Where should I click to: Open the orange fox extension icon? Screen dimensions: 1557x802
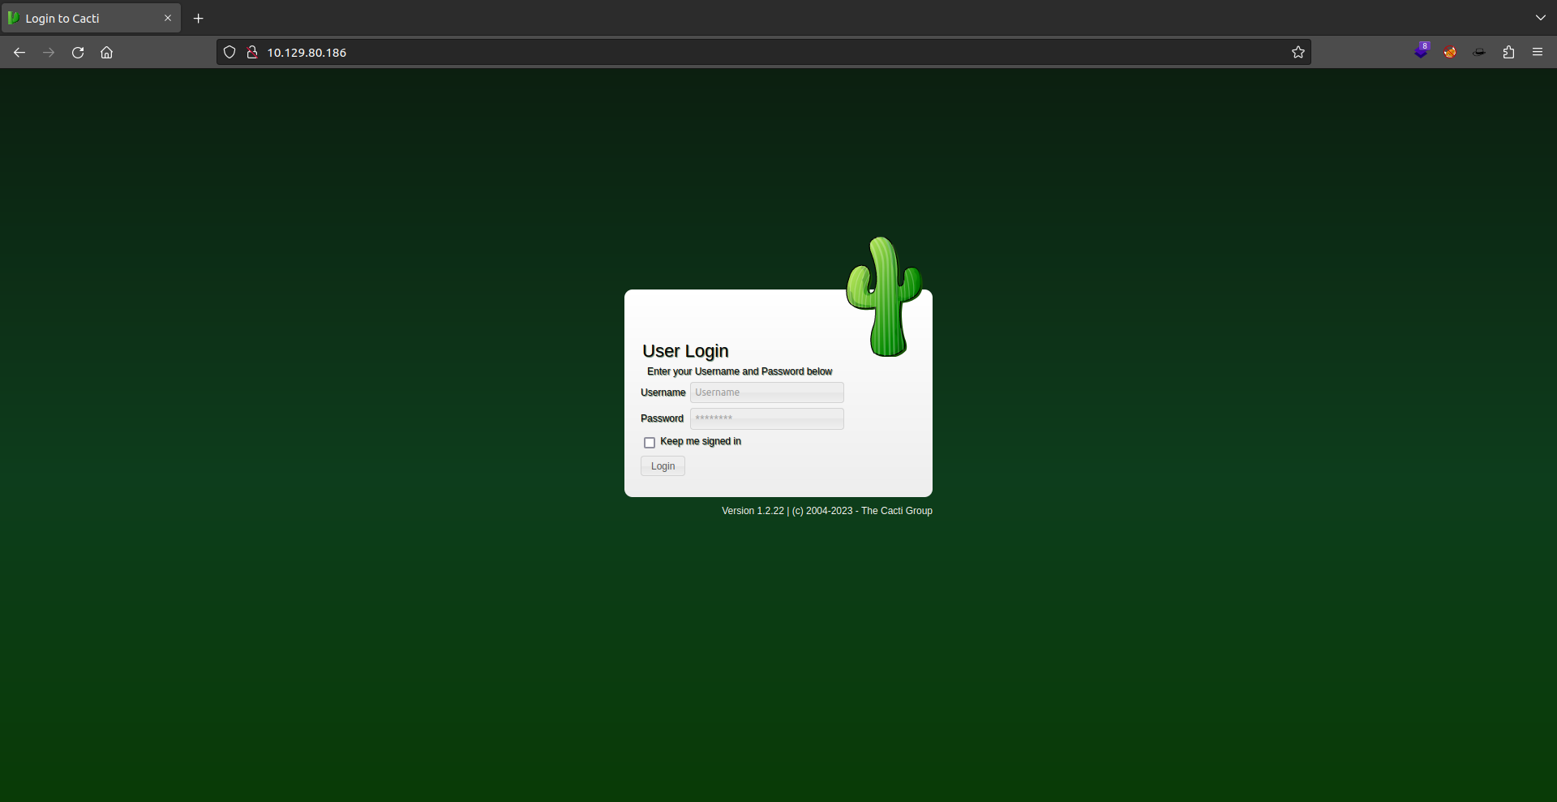pyautogui.click(x=1450, y=52)
